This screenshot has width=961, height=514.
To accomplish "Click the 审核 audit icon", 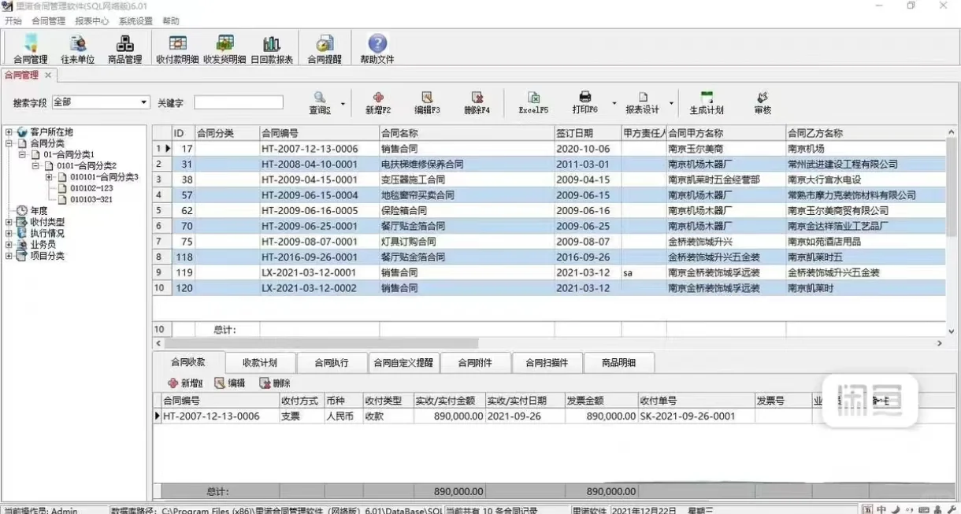I will [761, 102].
